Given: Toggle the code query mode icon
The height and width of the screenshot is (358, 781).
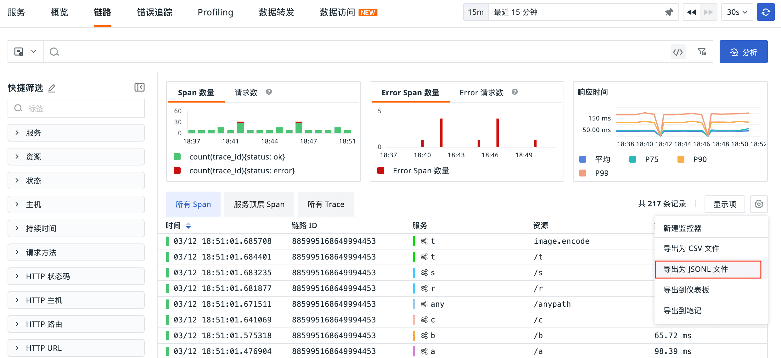Looking at the screenshot, I should click(x=678, y=52).
